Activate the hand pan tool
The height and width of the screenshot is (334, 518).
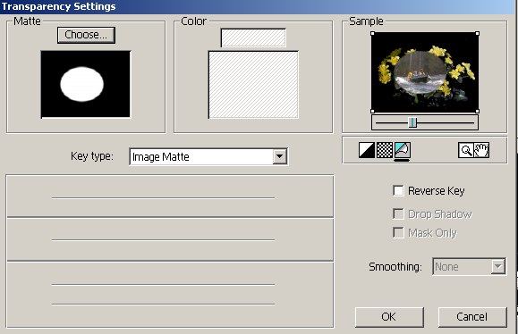point(481,150)
